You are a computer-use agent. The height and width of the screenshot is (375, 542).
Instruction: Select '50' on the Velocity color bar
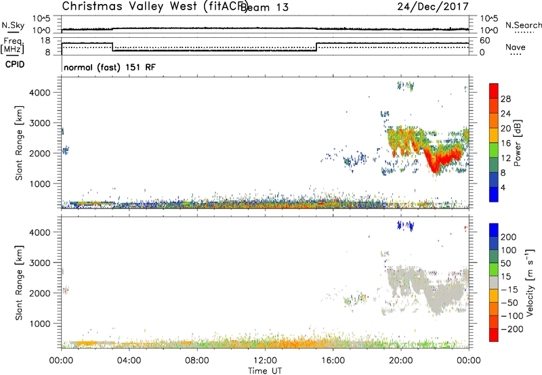tap(505, 263)
